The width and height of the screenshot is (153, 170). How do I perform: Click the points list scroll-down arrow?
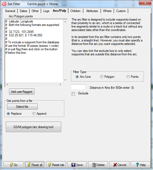coord(65,80)
